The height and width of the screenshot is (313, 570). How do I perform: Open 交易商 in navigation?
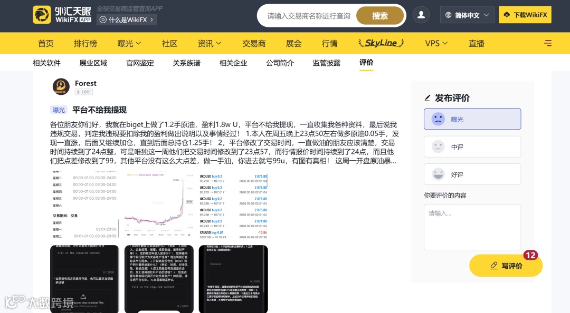click(254, 43)
